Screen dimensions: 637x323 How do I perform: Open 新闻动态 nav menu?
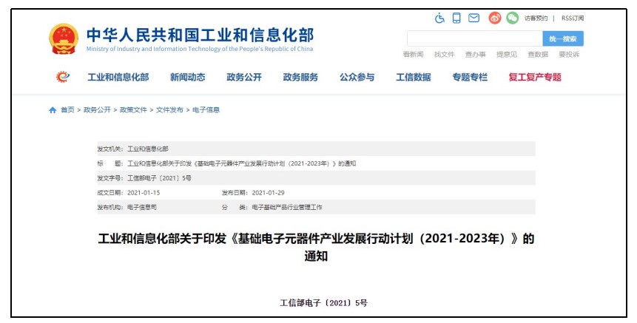(x=188, y=77)
